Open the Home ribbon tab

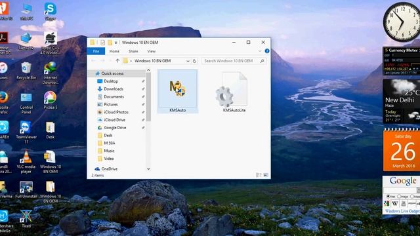pyautogui.click(x=114, y=51)
